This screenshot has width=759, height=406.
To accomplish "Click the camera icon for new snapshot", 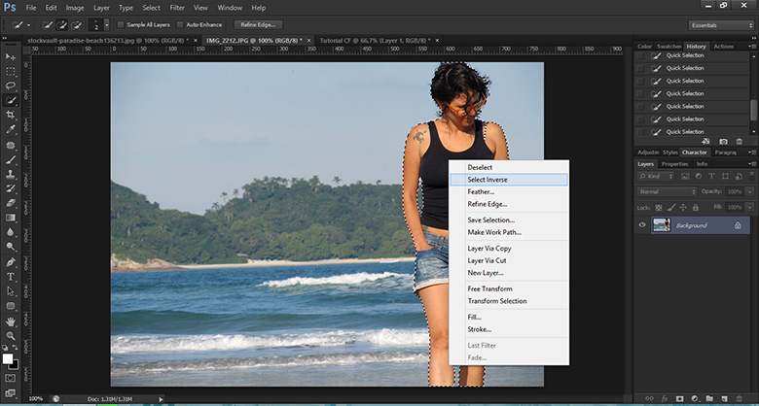I will coord(723,142).
